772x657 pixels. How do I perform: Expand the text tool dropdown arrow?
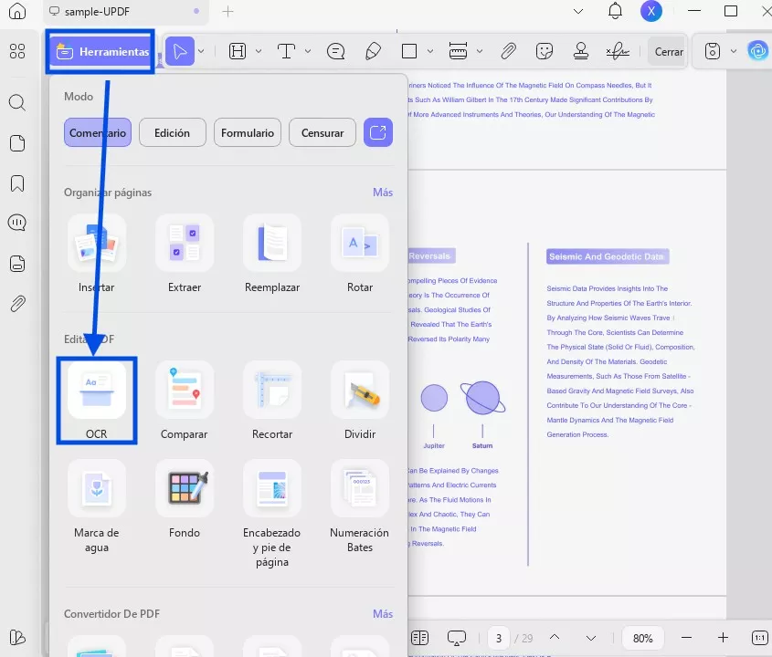tap(308, 51)
